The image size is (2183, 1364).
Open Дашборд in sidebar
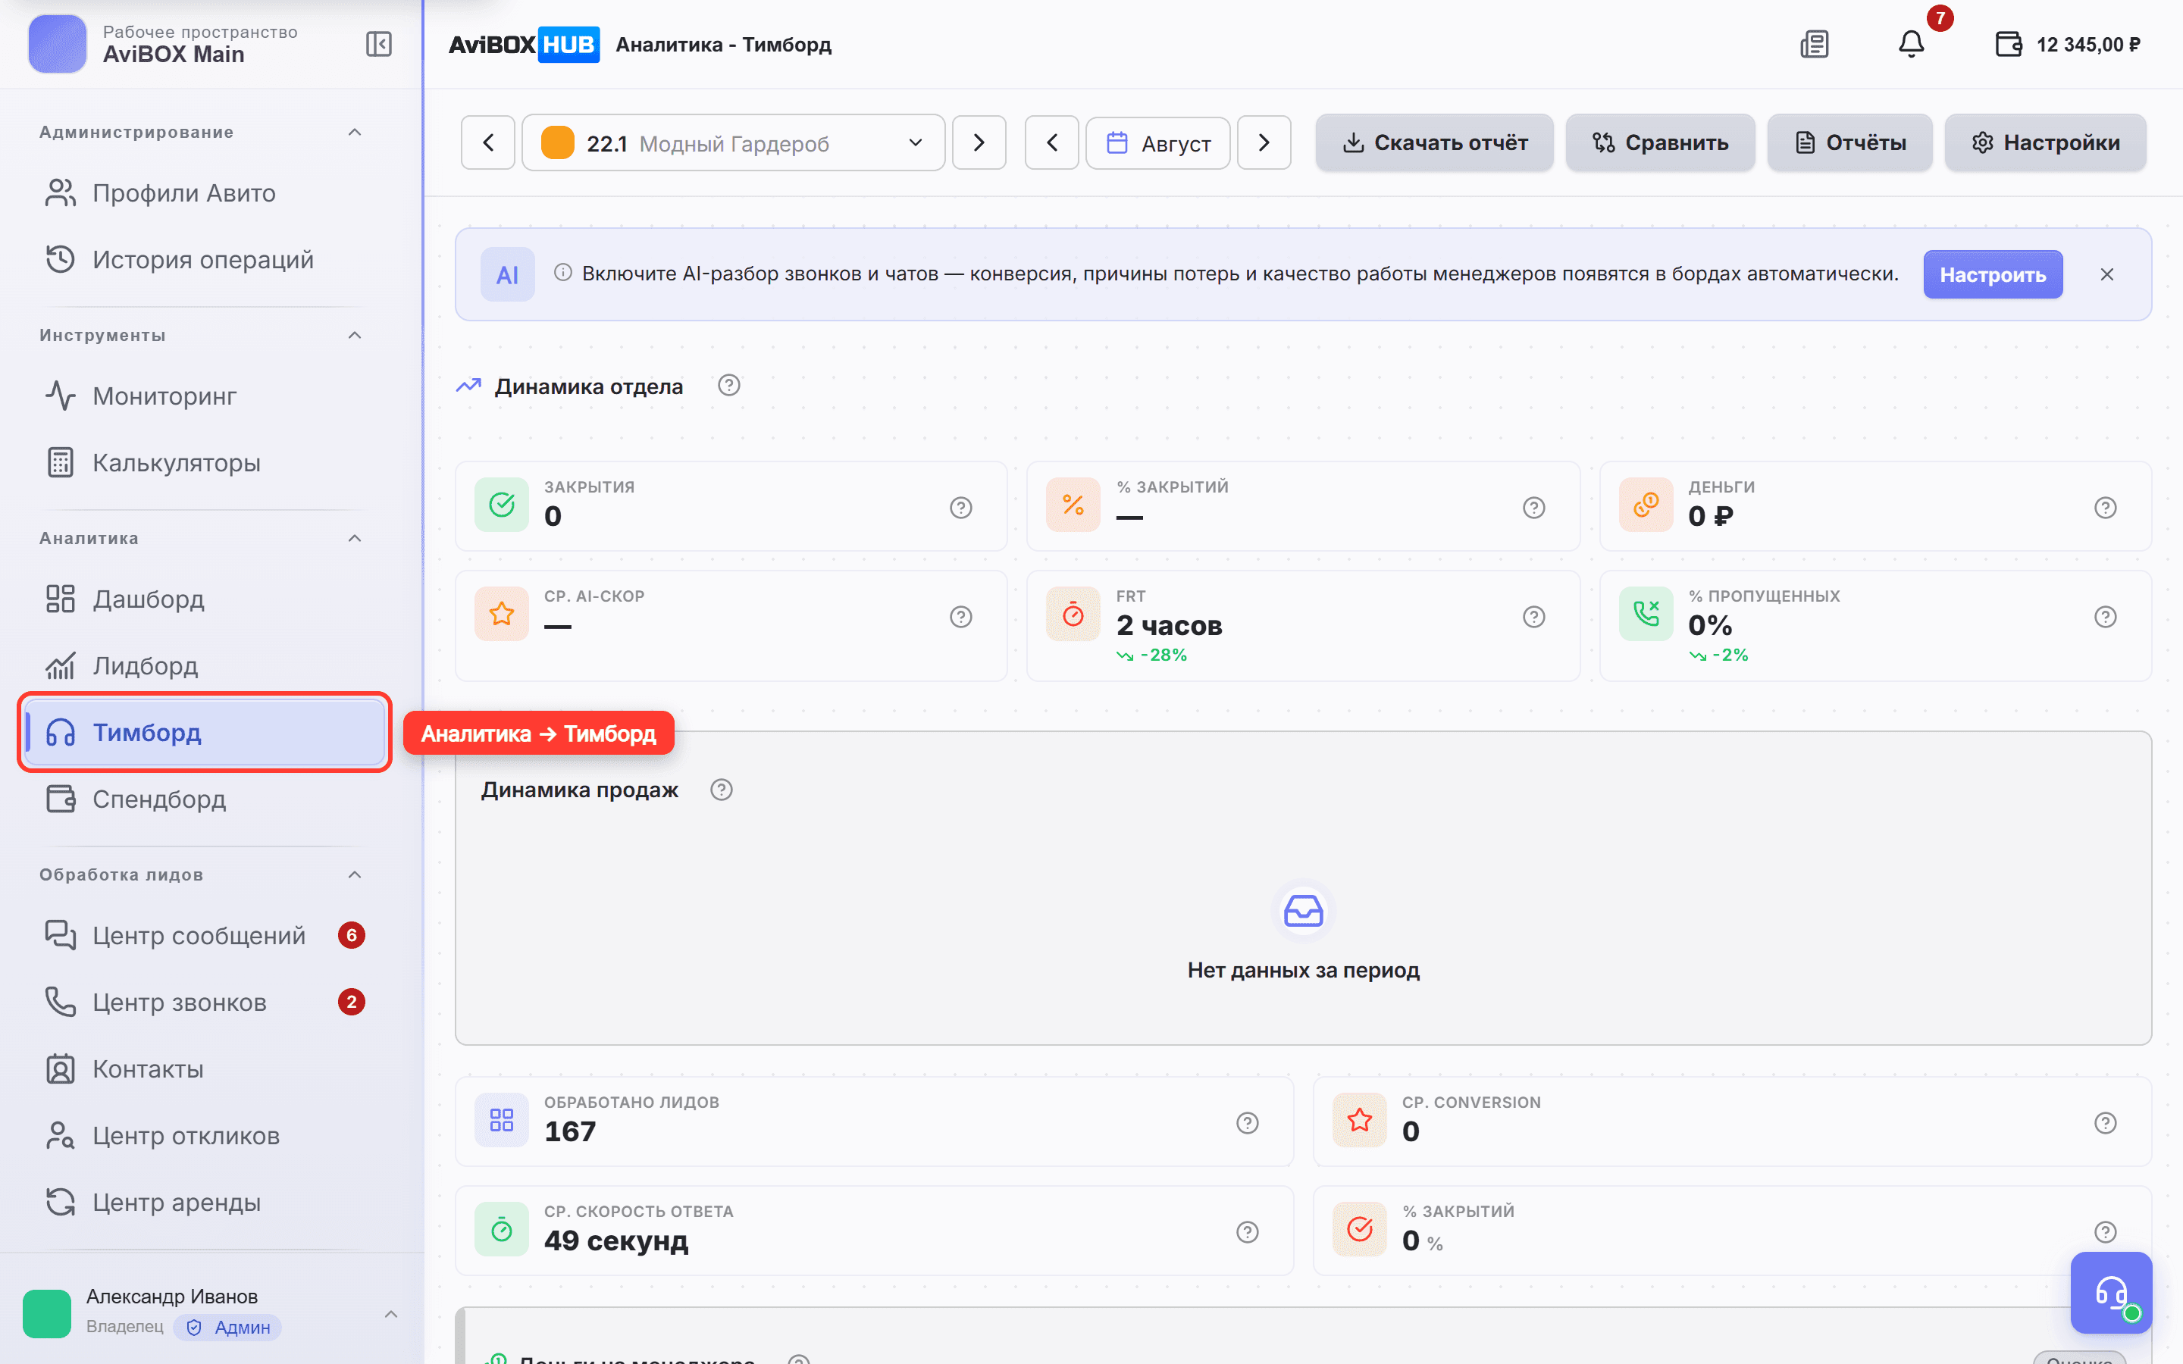coord(205,599)
